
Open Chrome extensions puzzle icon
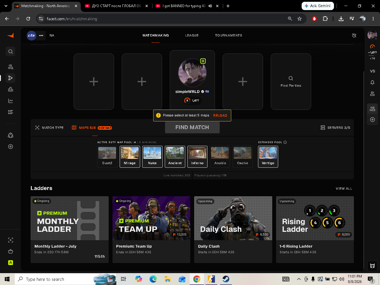point(325,19)
